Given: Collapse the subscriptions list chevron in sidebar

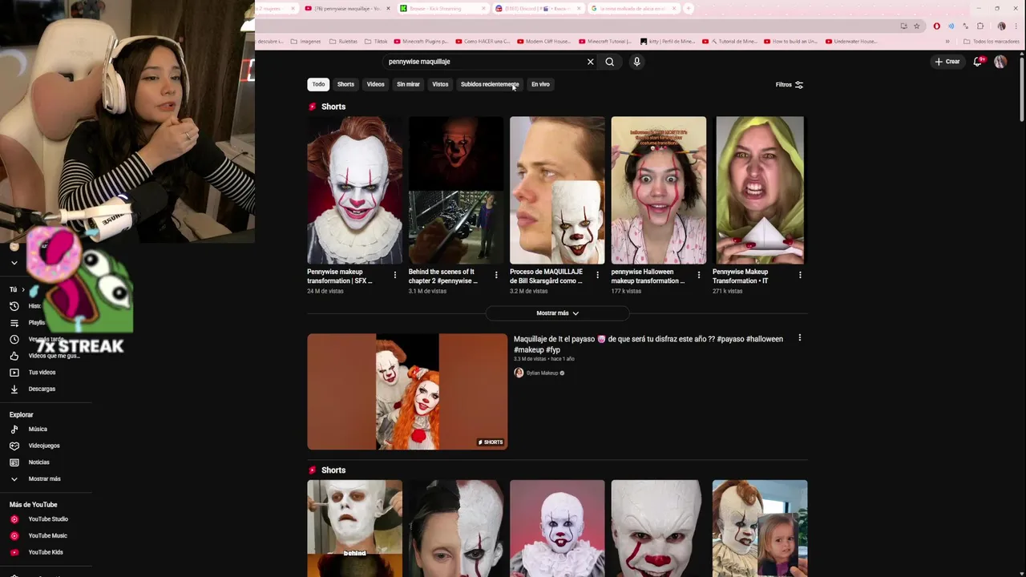Looking at the screenshot, I should click(14, 262).
